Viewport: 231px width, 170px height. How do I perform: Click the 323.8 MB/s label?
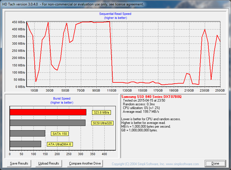101,112
